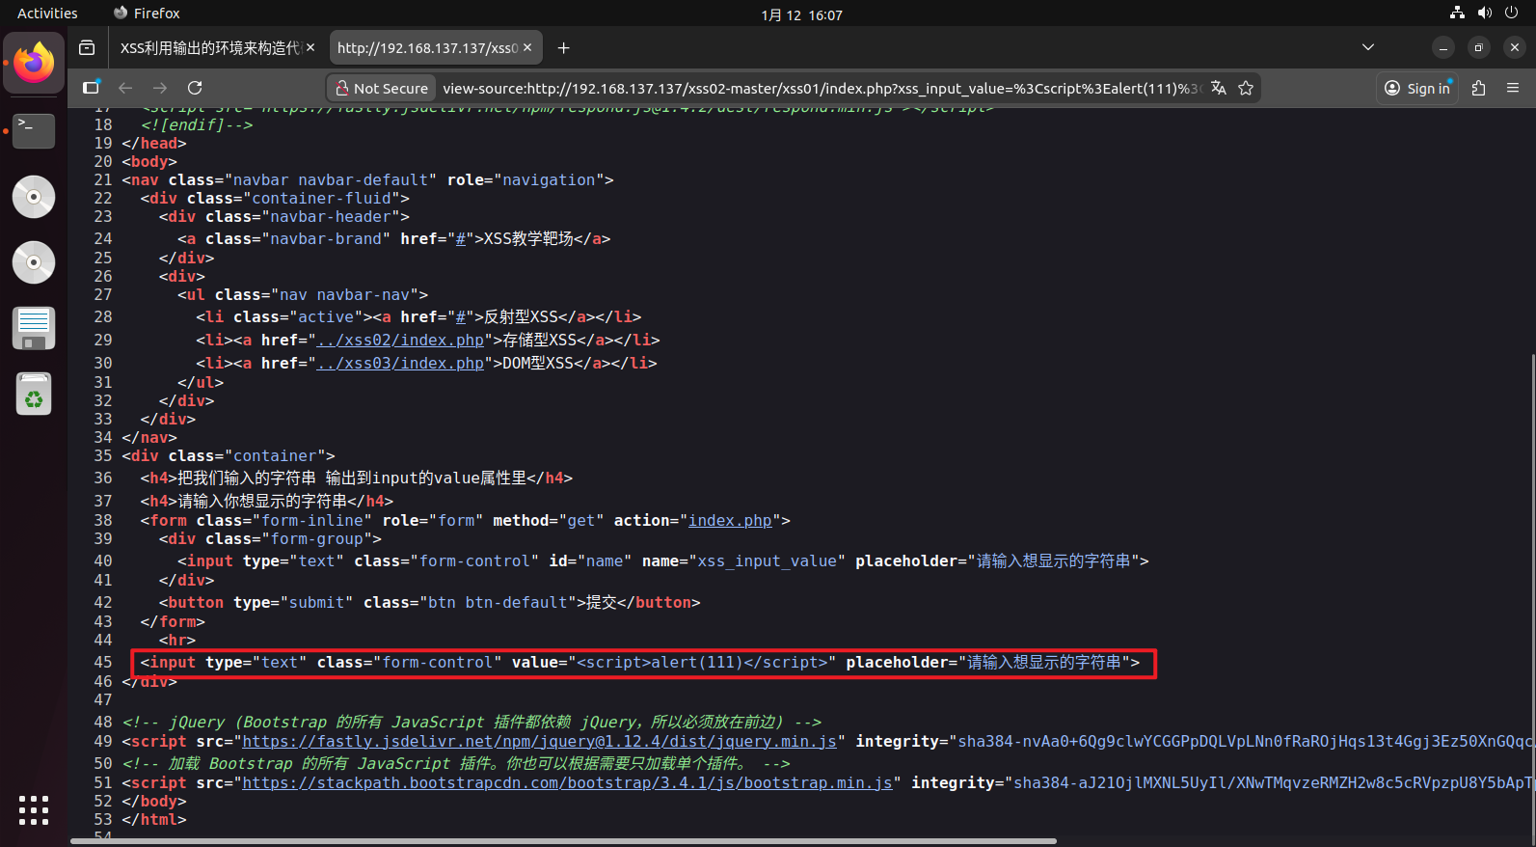Show Applications grid in the dock
The width and height of the screenshot is (1536, 847).
pos(34,810)
